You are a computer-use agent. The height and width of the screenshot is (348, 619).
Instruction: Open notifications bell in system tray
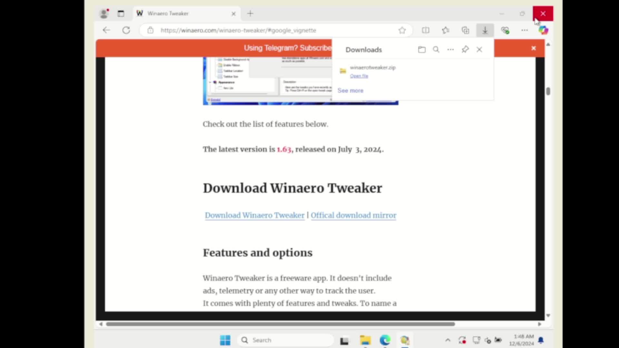(541, 340)
